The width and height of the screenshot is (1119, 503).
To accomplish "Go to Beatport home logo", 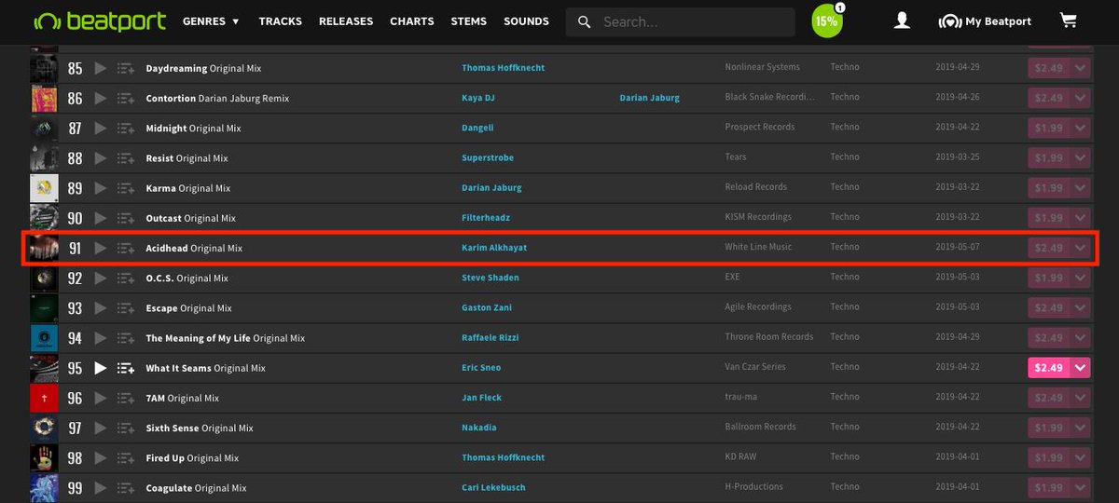I will click(100, 20).
